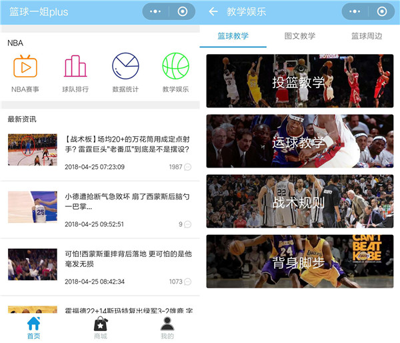Click the date 2018-04-25 08:42:34

[95, 282]
